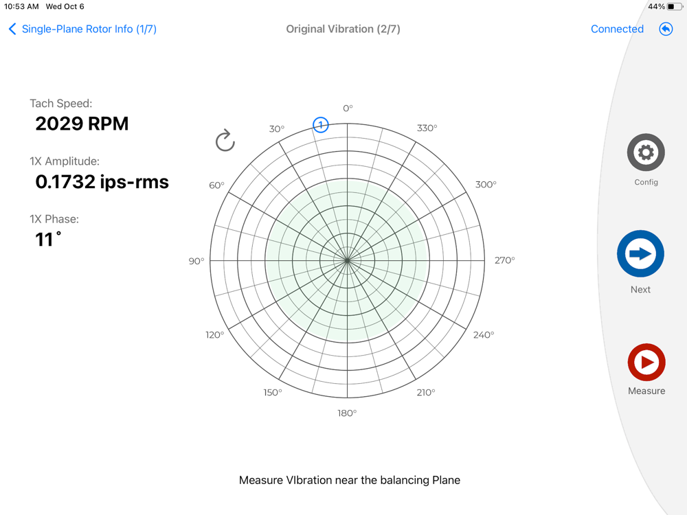This screenshot has width=687, height=515.
Task: Select the blue measurement point marker 1
Action: coord(321,125)
